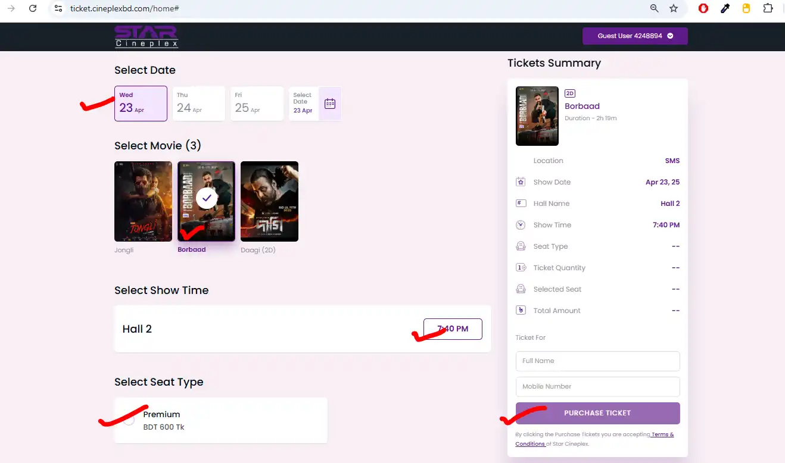This screenshot has height=463, width=785.
Task: Click the Hall 2 value in summary
Action: point(670,204)
